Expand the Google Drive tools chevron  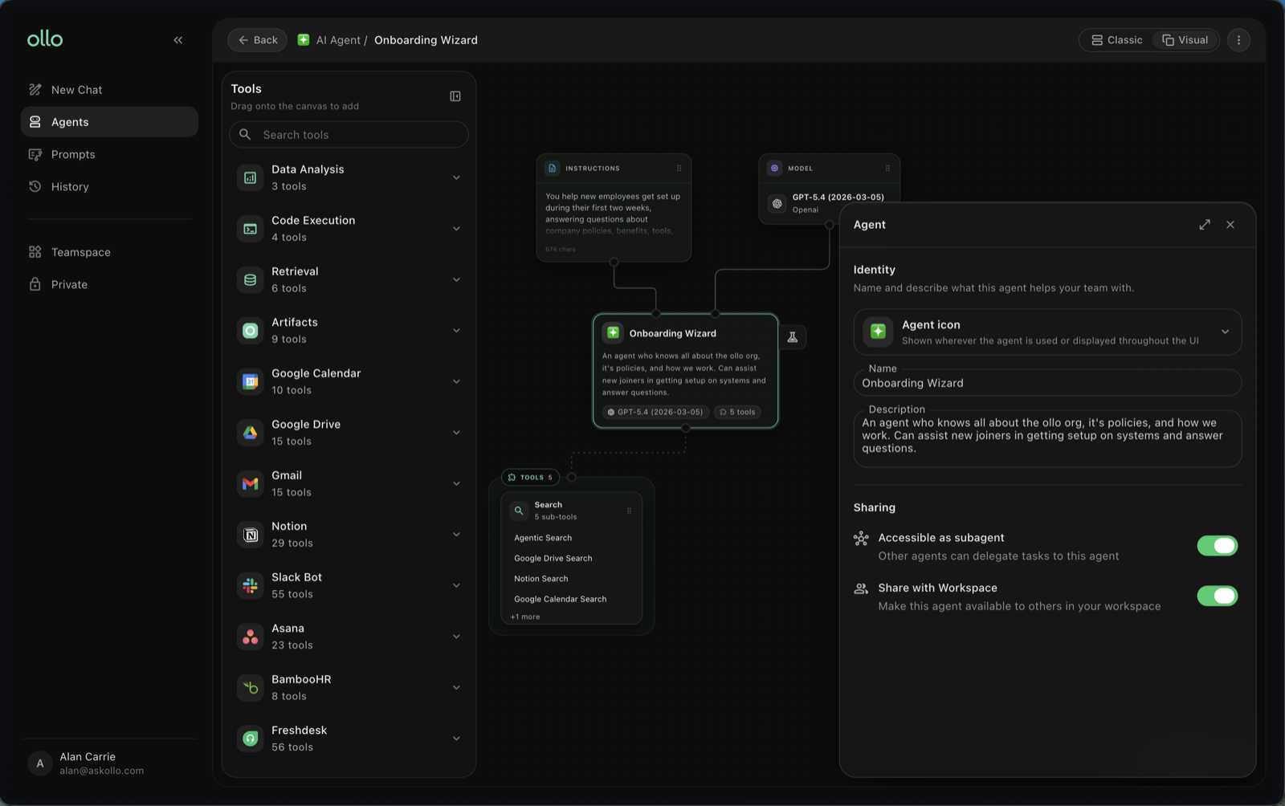click(x=456, y=433)
